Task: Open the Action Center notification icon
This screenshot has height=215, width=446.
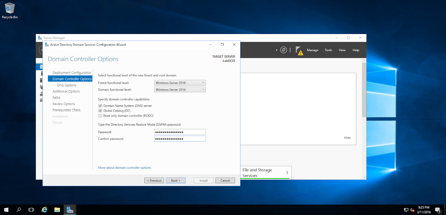Action: [438, 210]
